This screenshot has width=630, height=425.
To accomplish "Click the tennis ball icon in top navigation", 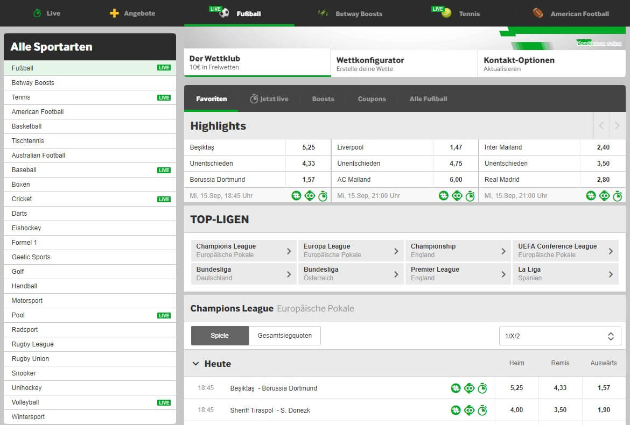I will click(446, 13).
